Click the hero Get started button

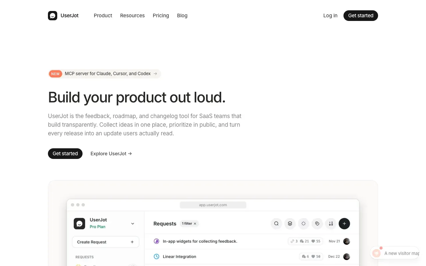(65, 154)
